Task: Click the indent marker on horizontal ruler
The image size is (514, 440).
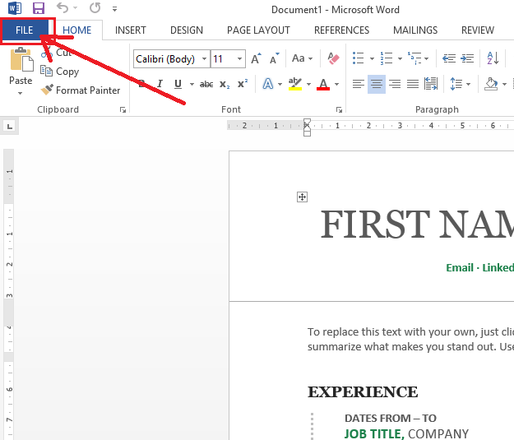Action: click(x=307, y=127)
